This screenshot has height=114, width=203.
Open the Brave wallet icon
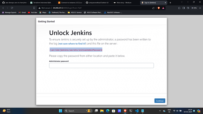click(188, 8)
